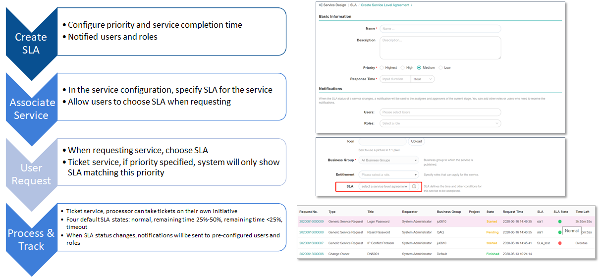Click 'Login Password' title cell
Viewport: 600px width, 277px height.
pos(378,222)
